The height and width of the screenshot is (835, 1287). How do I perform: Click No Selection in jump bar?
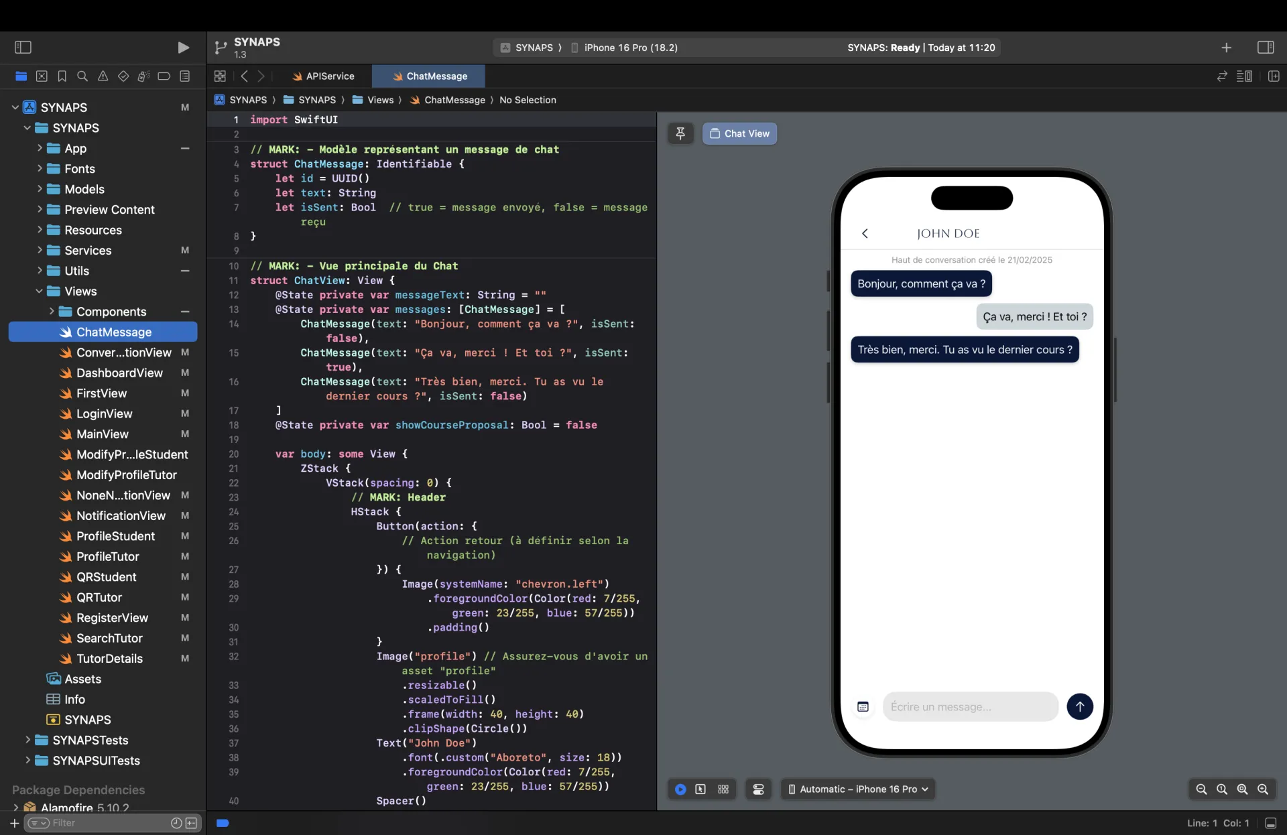coord(528,100)
